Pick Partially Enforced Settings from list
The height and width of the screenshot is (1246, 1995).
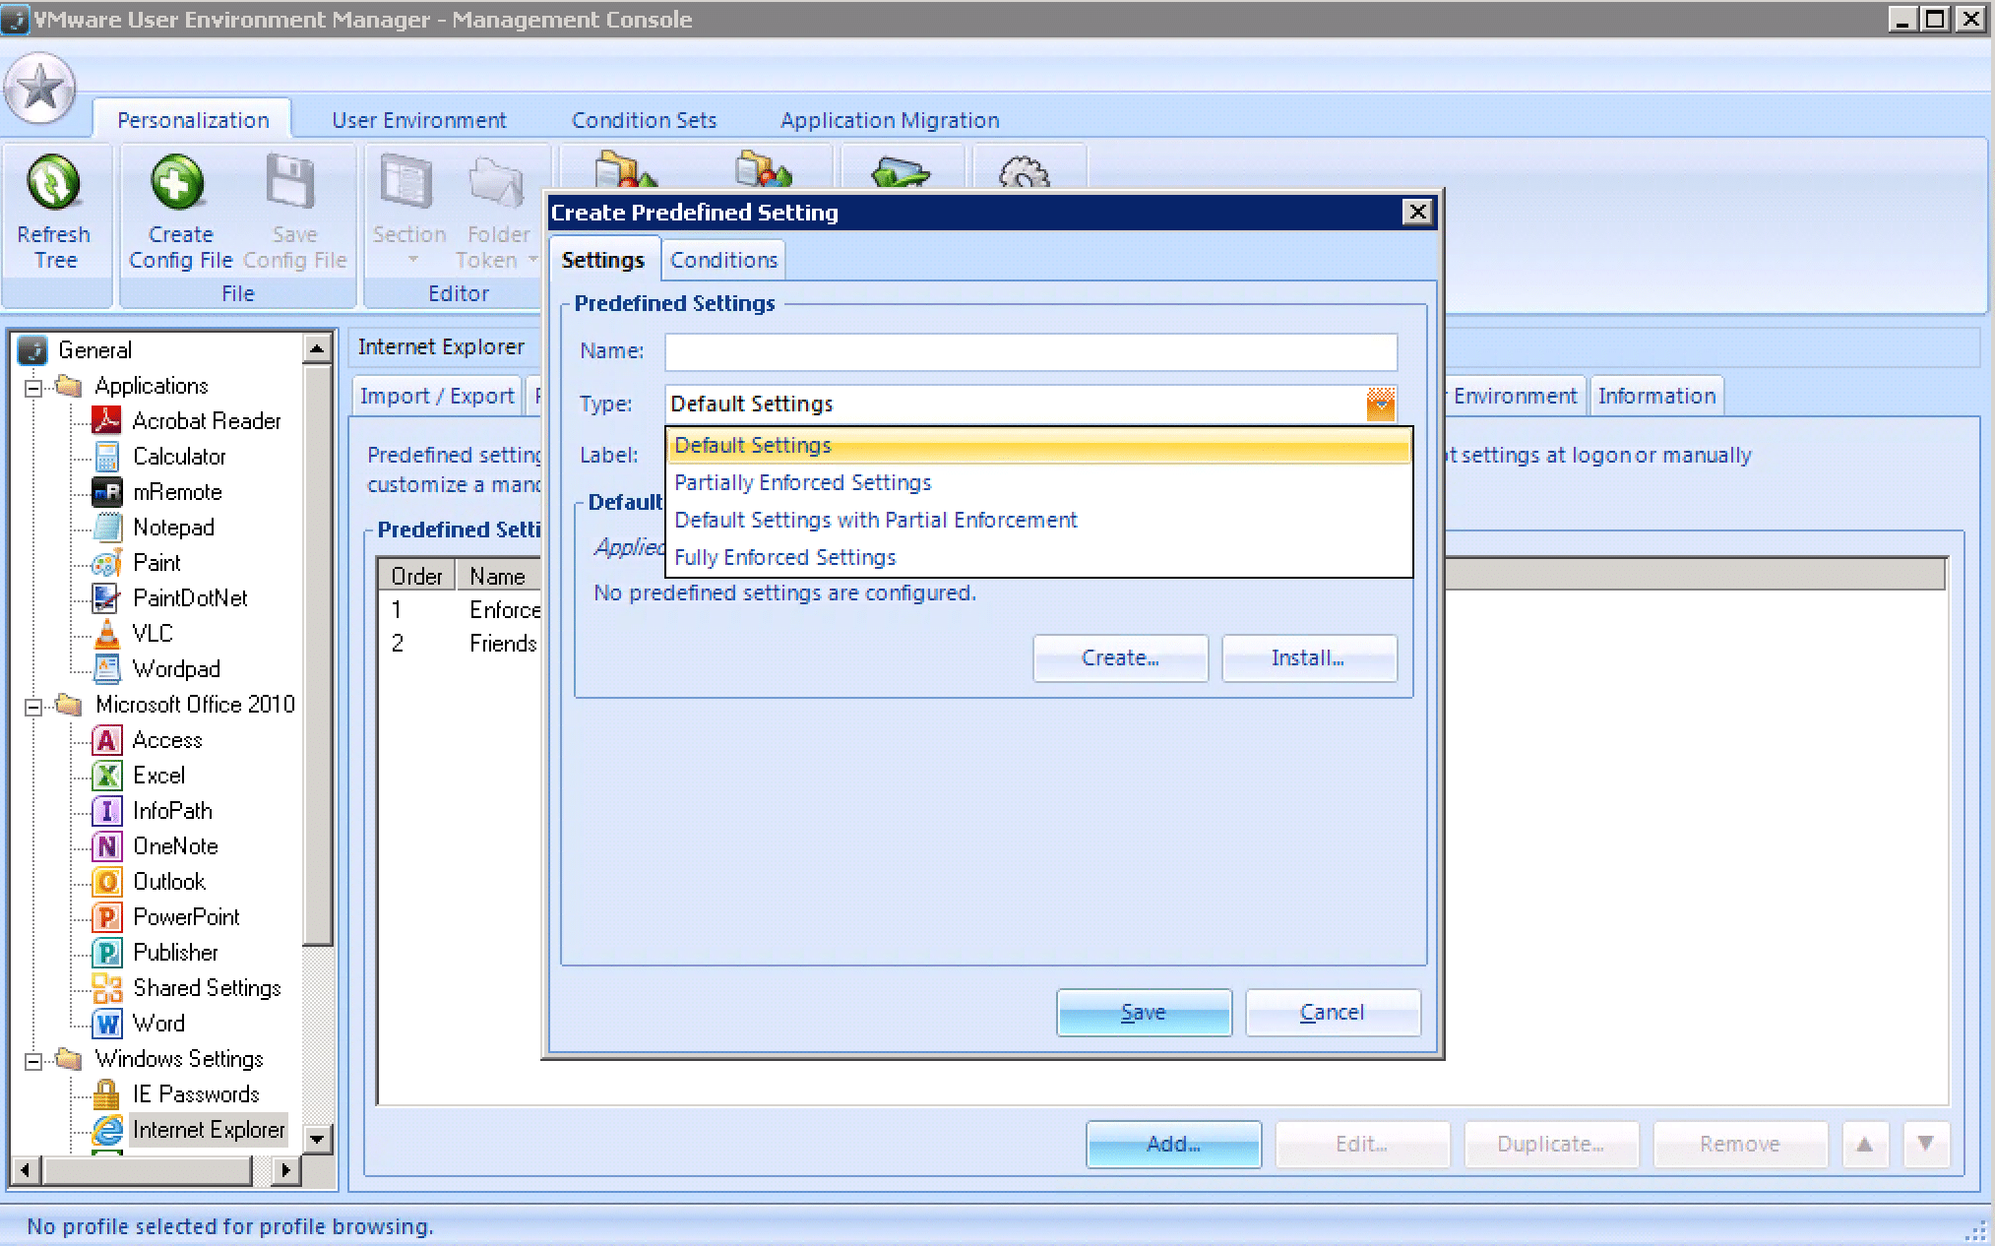tap(802, 483)
